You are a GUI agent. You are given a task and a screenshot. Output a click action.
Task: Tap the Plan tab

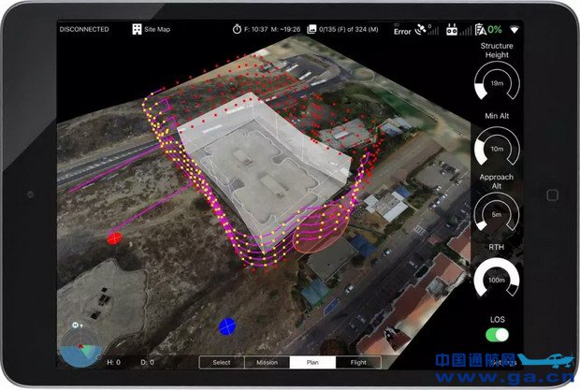(312, 362)
